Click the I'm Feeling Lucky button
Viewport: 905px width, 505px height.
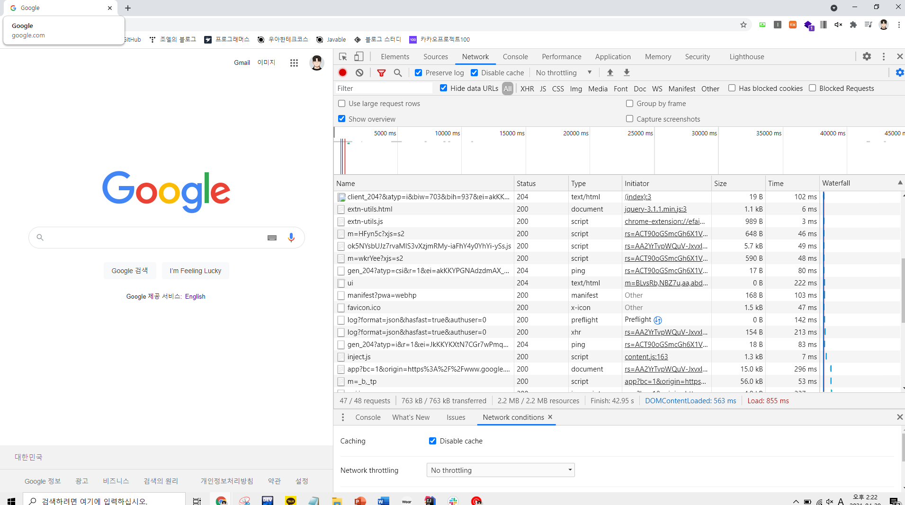[195, 270]
